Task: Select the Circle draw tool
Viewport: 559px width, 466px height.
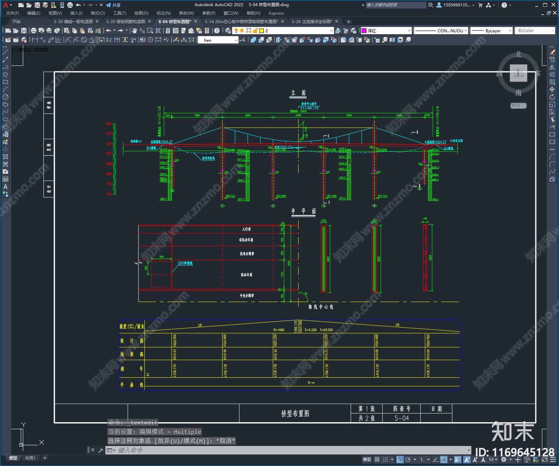Action: [5, 97]
